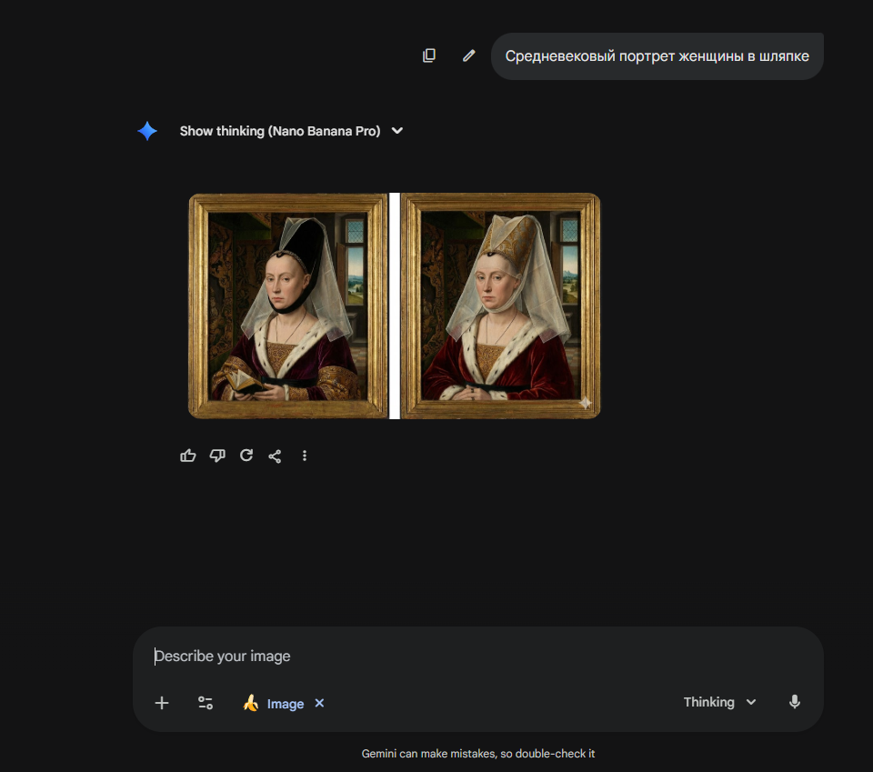Toggle the banana Image tool chip

pos(274,703)
